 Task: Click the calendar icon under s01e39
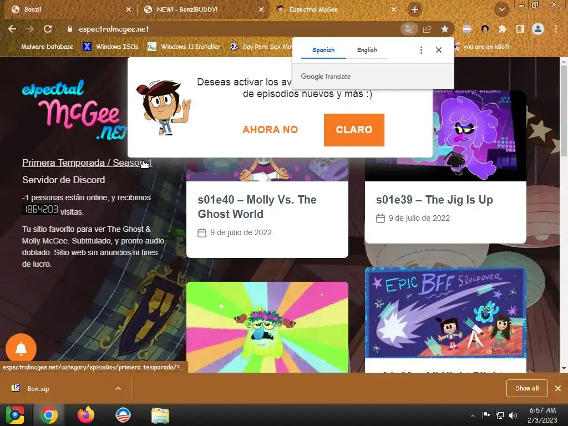coord(381,218)
